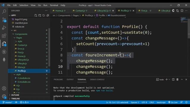The image size is (190, 107).
Task: Close the terminal panel
Action: coord(186,79)
